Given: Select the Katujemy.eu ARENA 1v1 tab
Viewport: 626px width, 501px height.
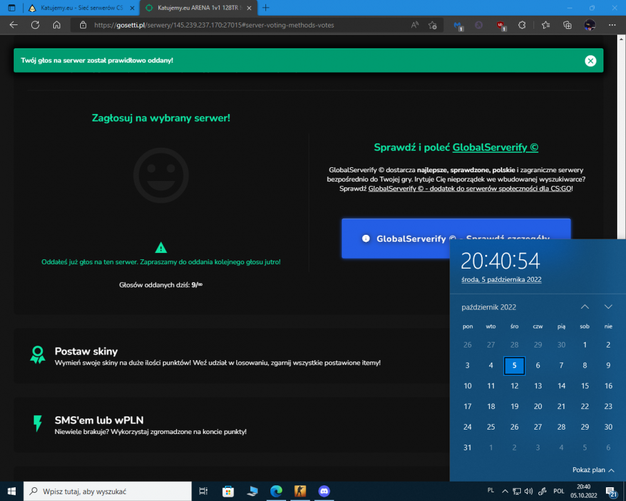Looking at the screenshot, I should (198, 8).
